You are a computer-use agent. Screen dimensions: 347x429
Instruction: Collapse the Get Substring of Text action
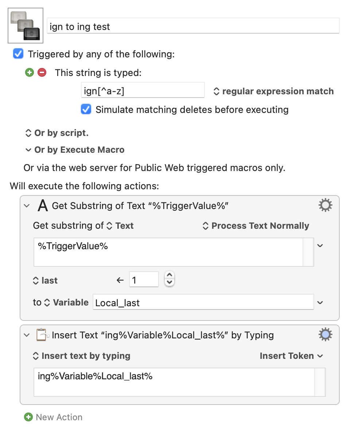[27, 206]
